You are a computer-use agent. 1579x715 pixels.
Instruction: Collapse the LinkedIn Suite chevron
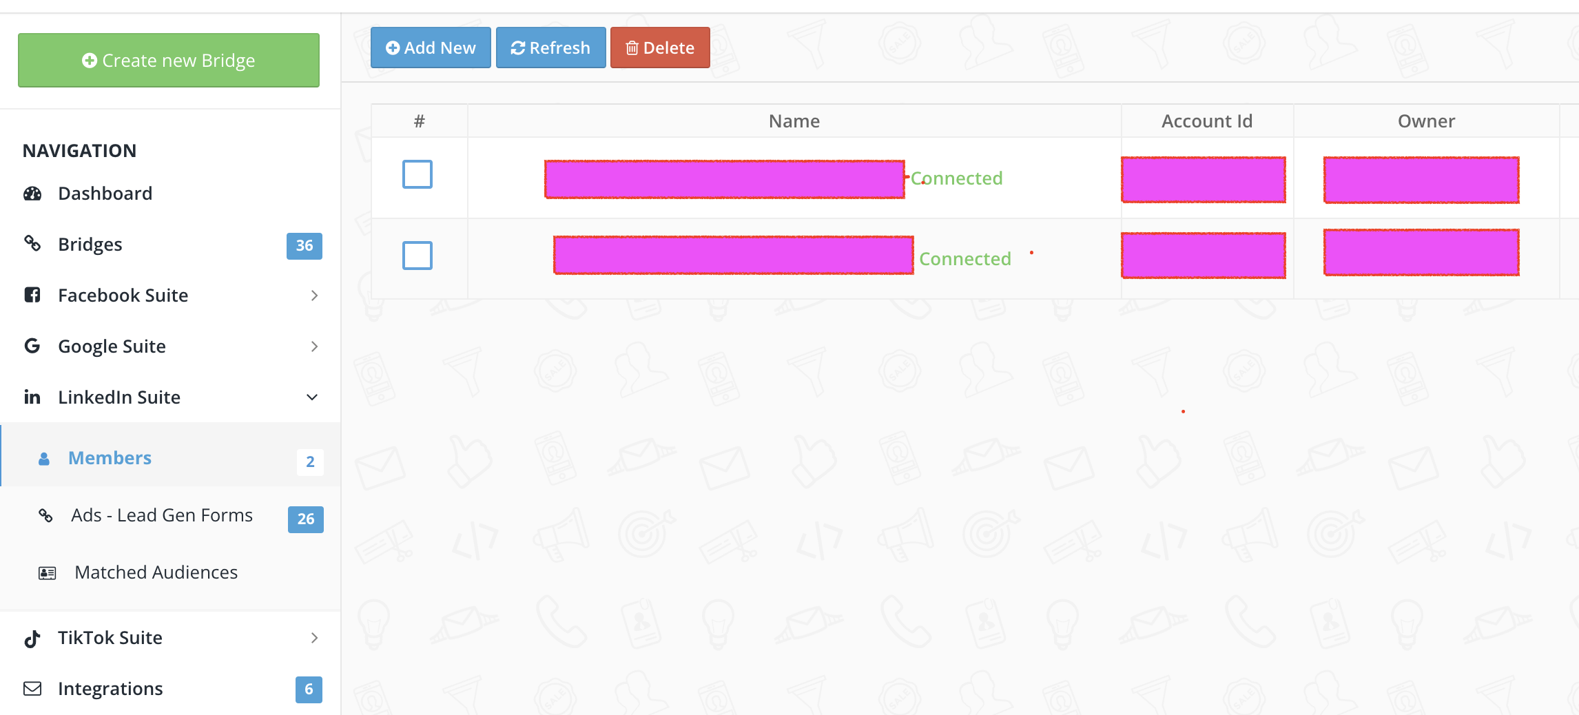click(312, 397)
